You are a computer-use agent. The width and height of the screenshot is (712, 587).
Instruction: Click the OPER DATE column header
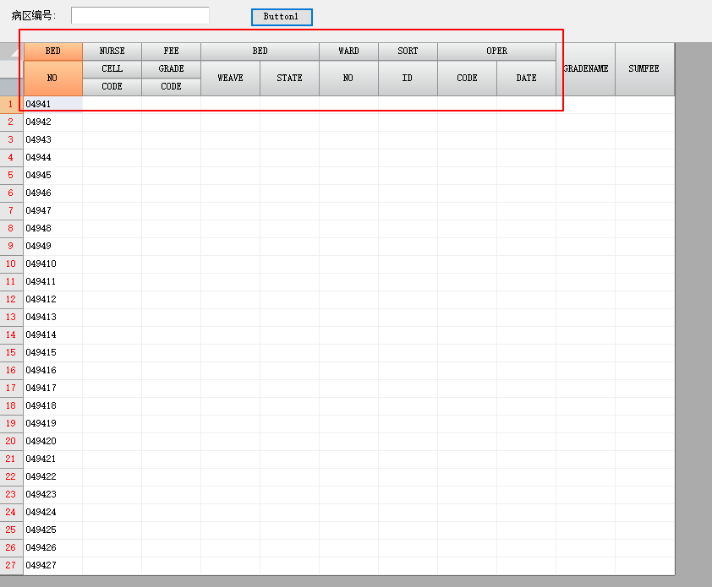526,78
